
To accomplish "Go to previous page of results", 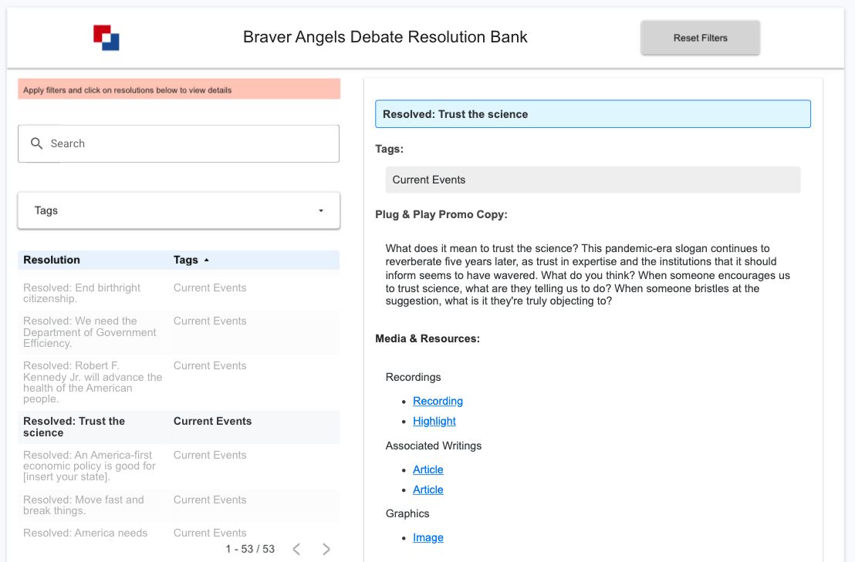I will pyautogui.click(x=296, y=549).
